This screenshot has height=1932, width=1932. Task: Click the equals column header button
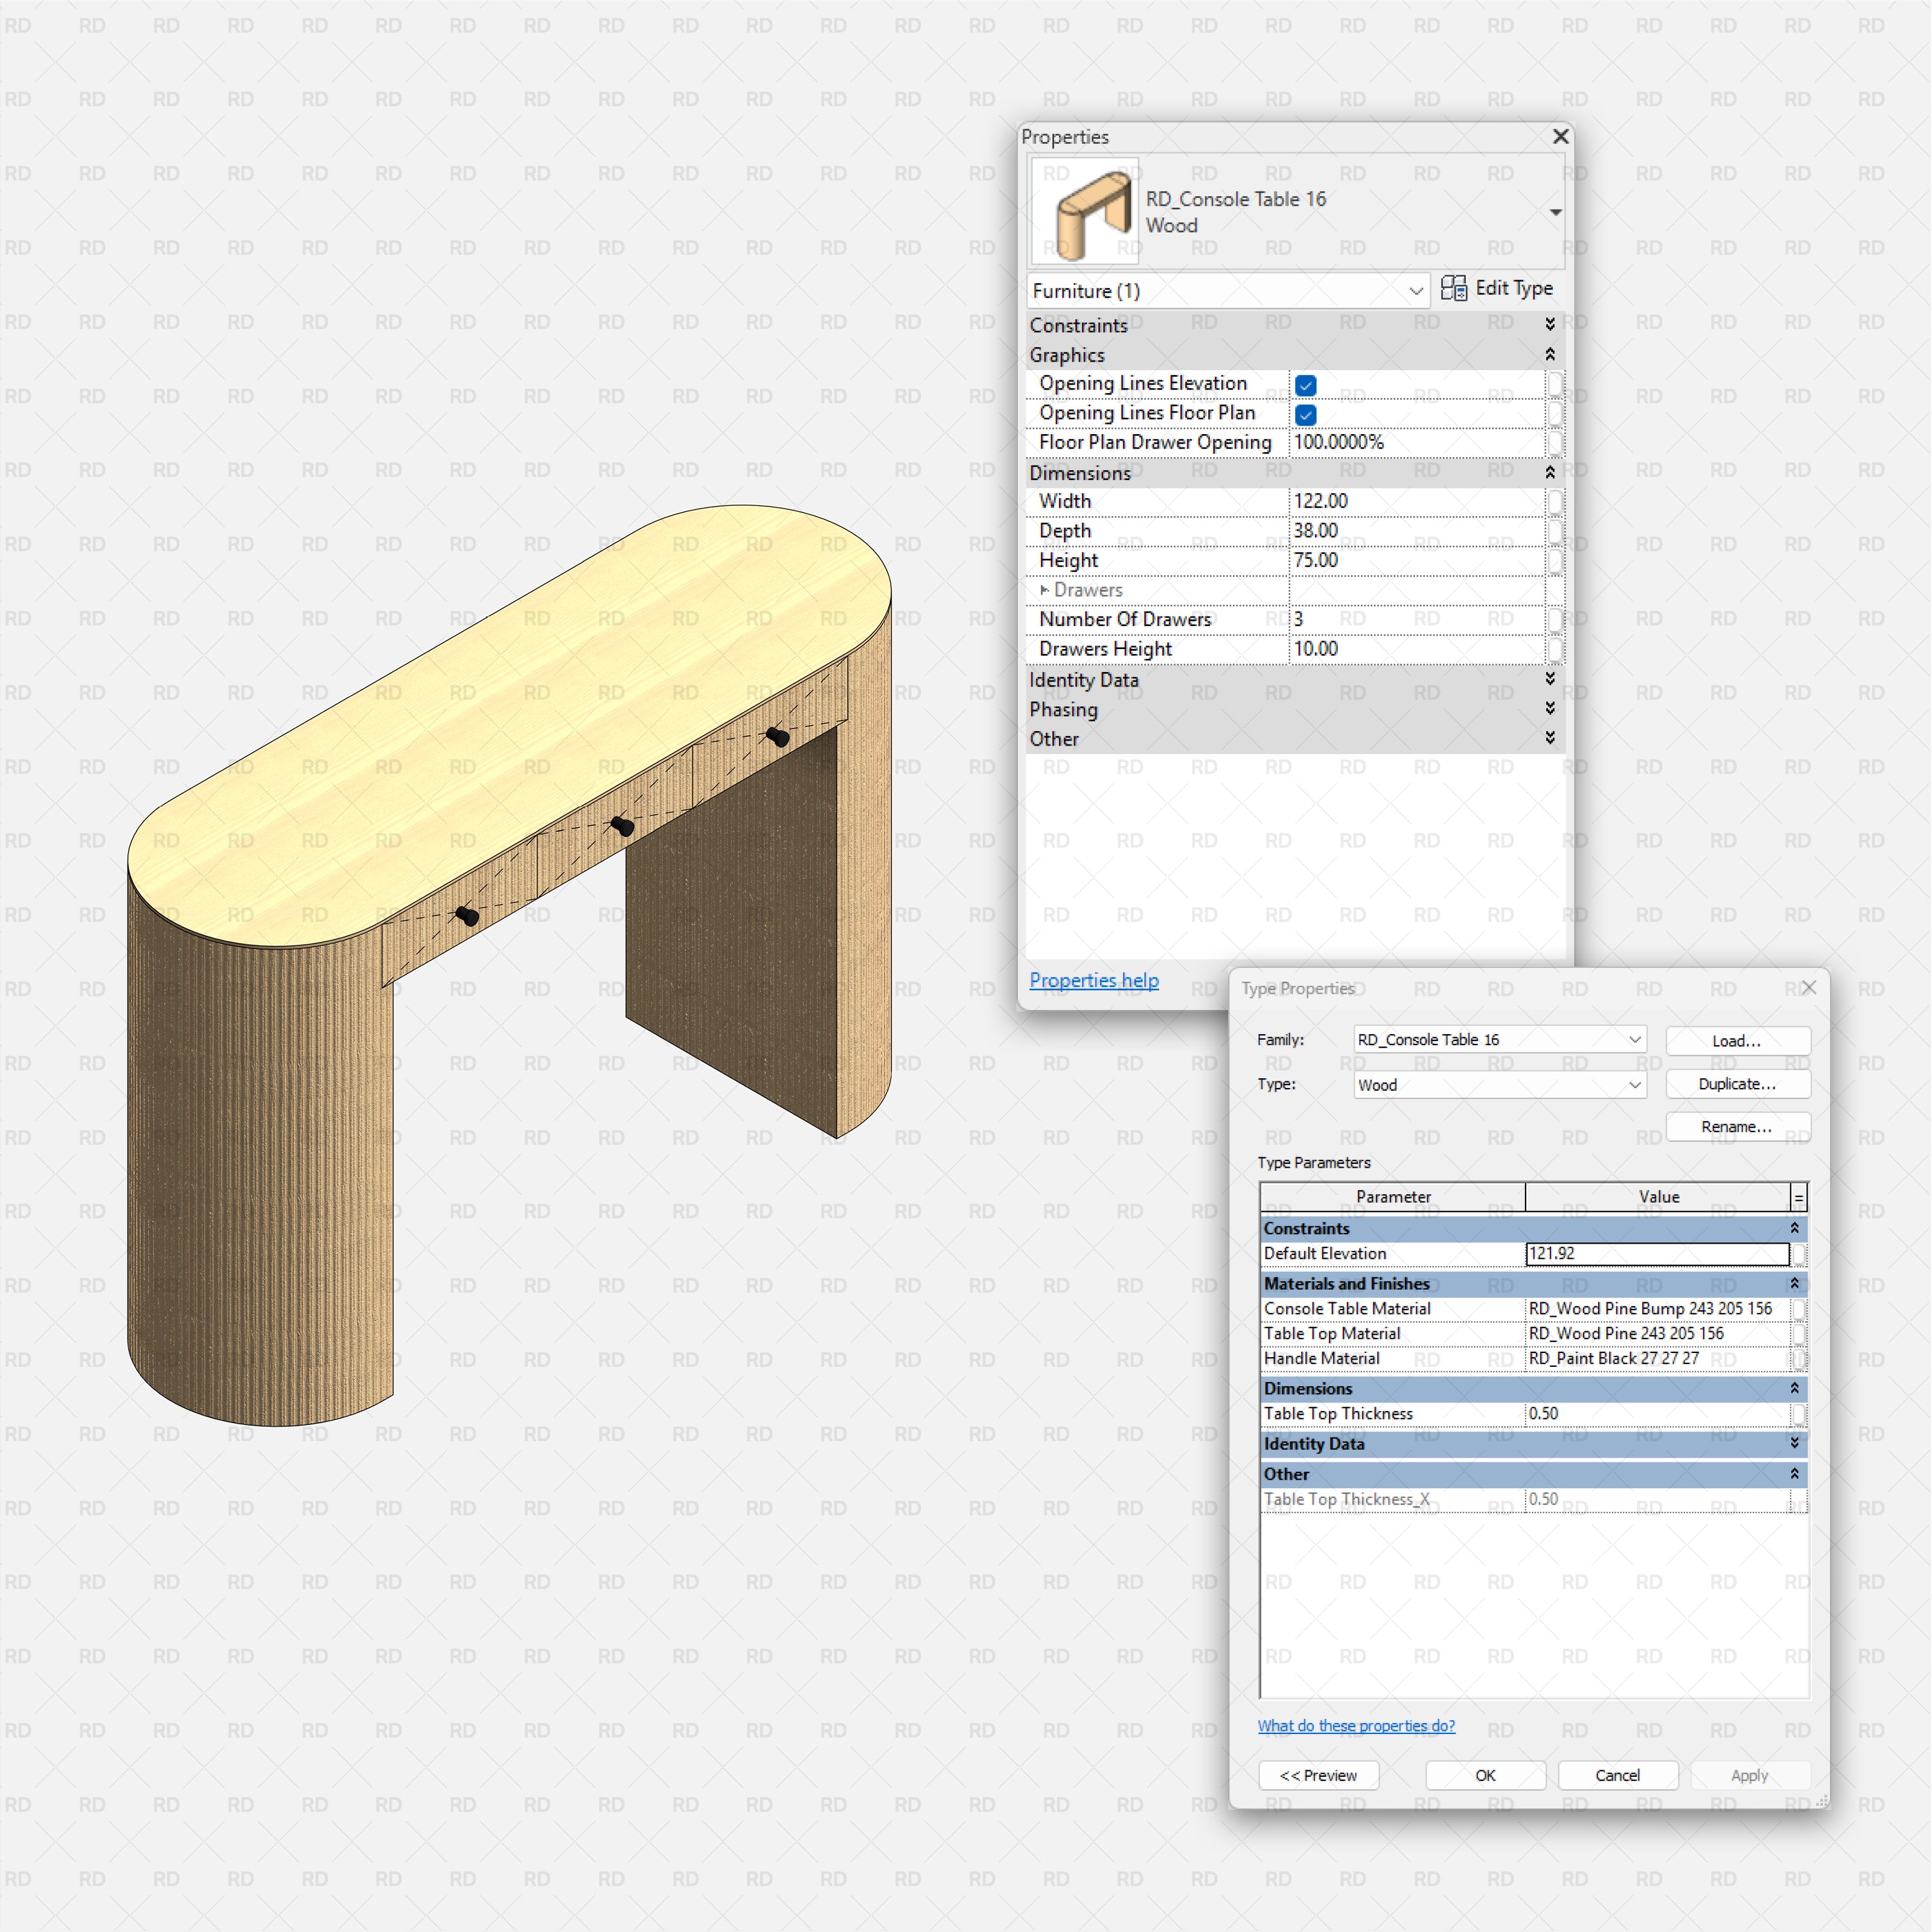point(1798,1197)
